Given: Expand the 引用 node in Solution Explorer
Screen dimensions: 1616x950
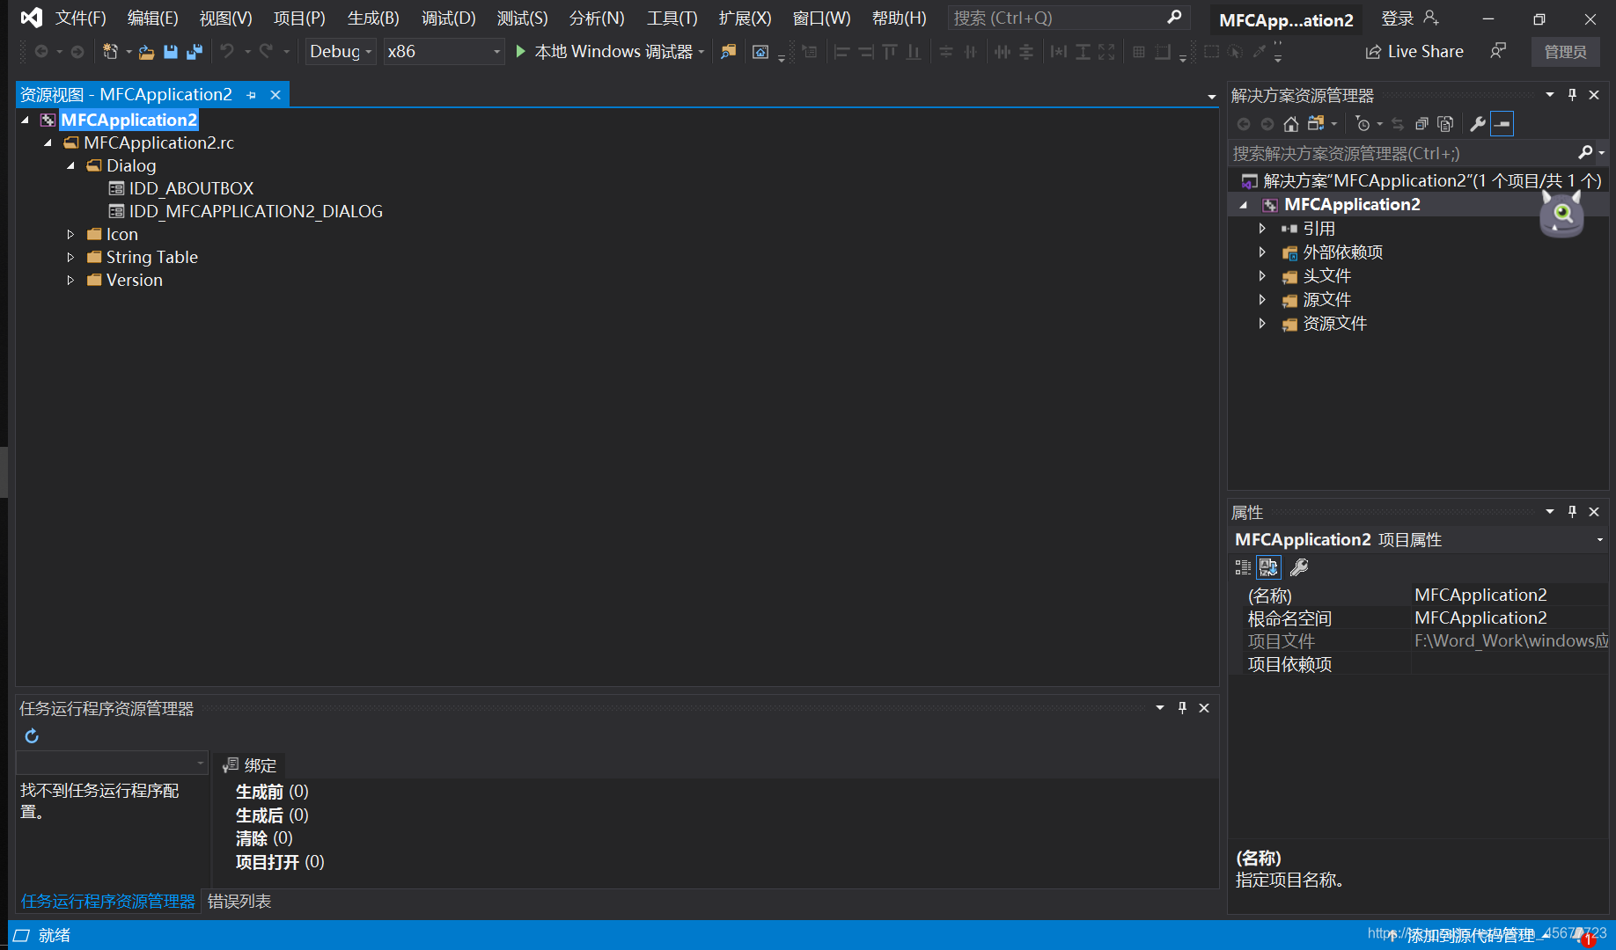Looking at the screenshot, I should point(1262,229).
